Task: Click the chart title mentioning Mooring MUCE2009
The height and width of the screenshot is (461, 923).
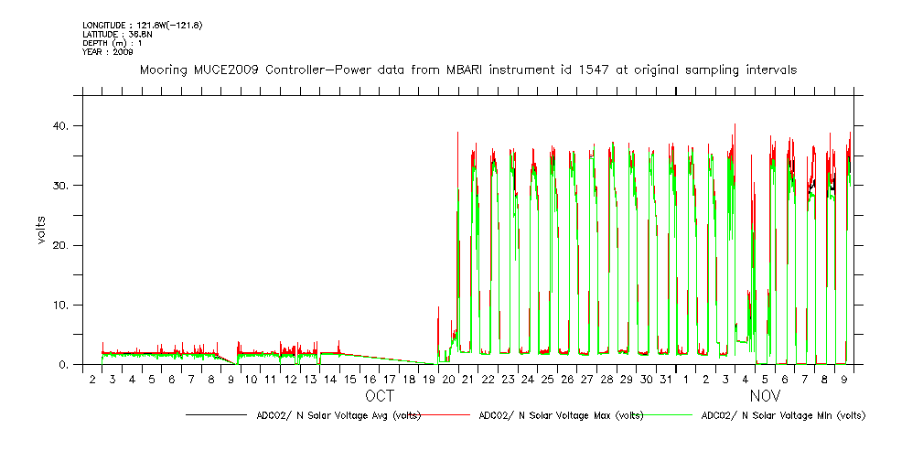Action: pos(467,70)
